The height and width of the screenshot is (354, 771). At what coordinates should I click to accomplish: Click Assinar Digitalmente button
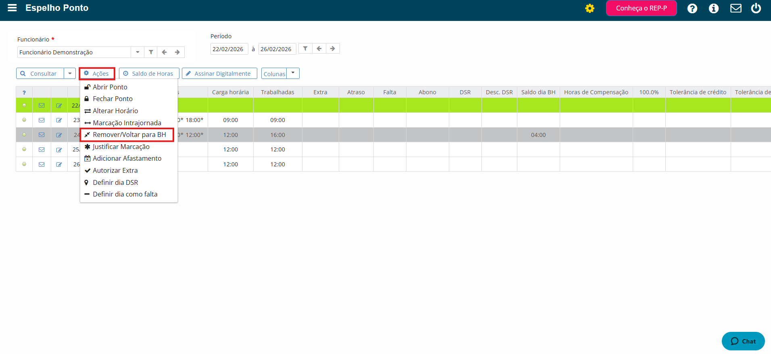point(219,73)
